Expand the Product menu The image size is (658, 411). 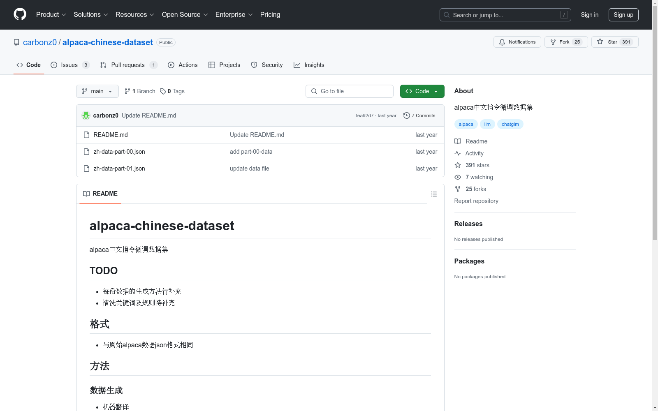(51, 15)
